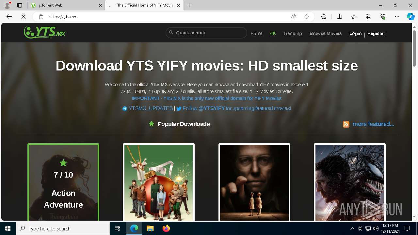The height and width of the screenshot is (235, 418).
Task: Open the taskbar clock and date
Action: pos(391,228)
